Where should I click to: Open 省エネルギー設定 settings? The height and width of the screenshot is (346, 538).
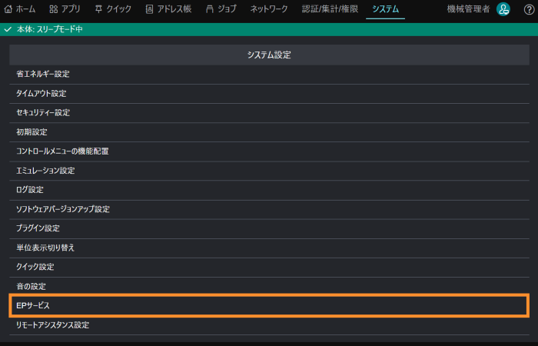coord(43,74)
